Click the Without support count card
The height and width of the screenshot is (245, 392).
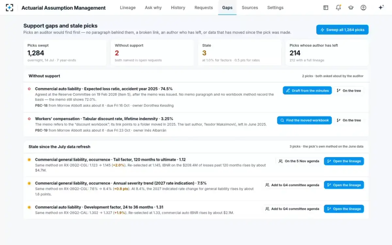(152, 53)
